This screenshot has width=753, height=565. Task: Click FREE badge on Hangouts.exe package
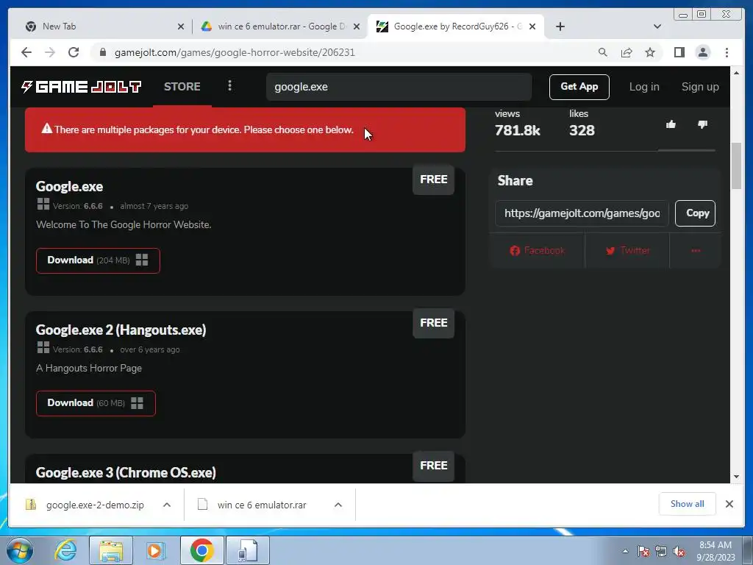pos(433,323)
